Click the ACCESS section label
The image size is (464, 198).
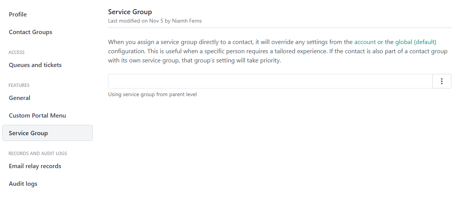coord(16,52)
